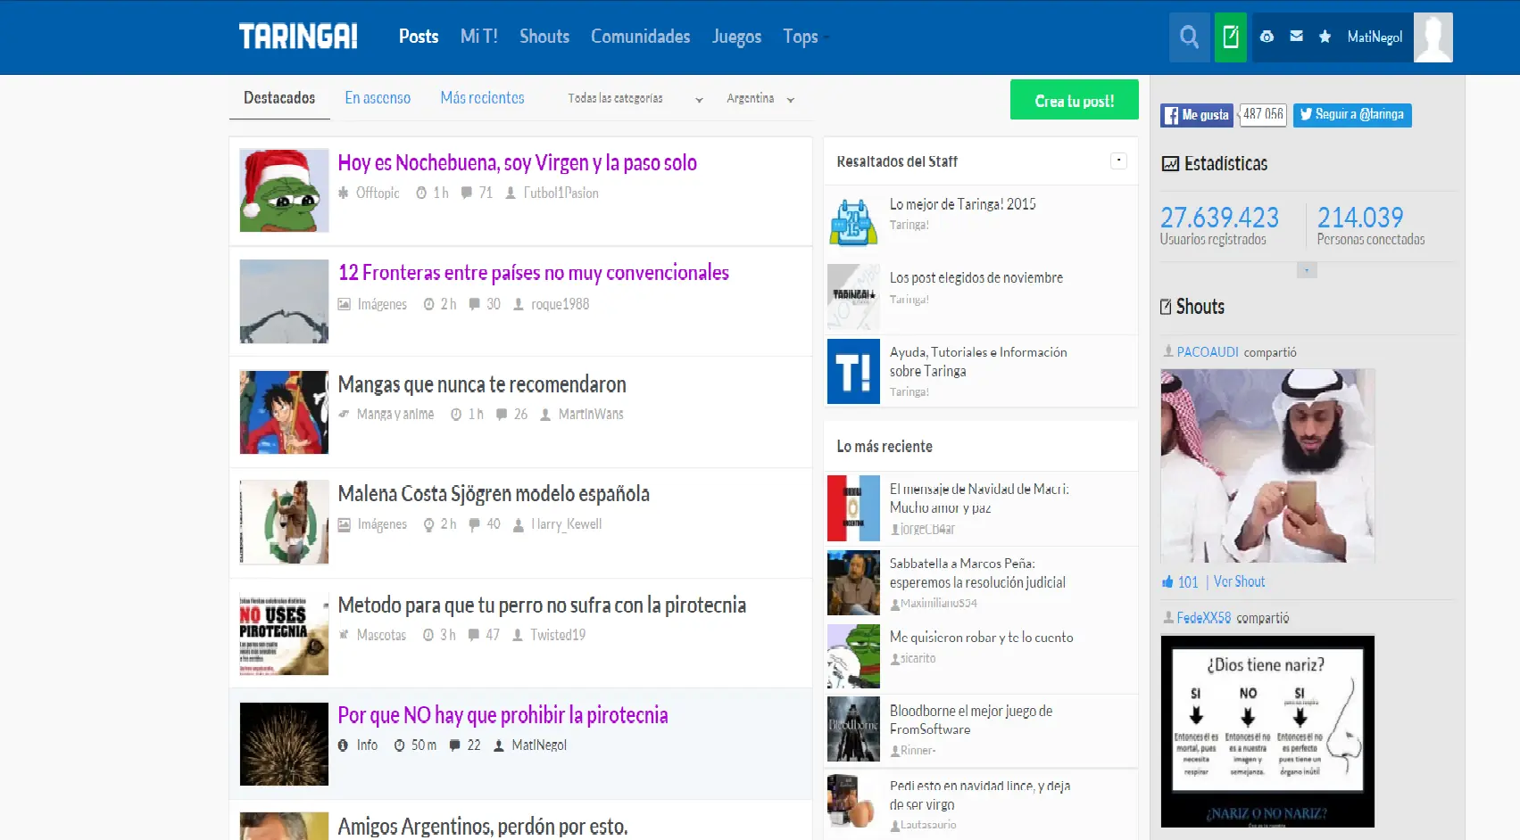This screenshot has height=840, width=1520.
Task: Click the Crea tu post! button
Action: pos(1075,100)
